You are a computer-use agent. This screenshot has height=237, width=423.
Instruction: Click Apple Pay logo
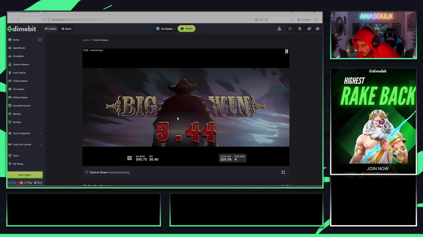[38, 183]
